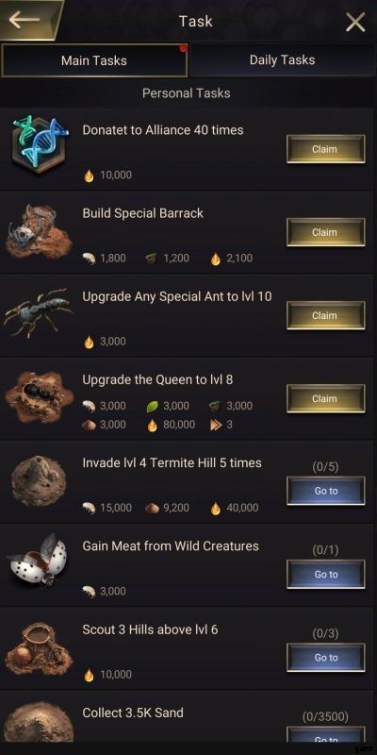Close the Task window with X
This screenshot has width=377, height=755.
click(355, 22)
